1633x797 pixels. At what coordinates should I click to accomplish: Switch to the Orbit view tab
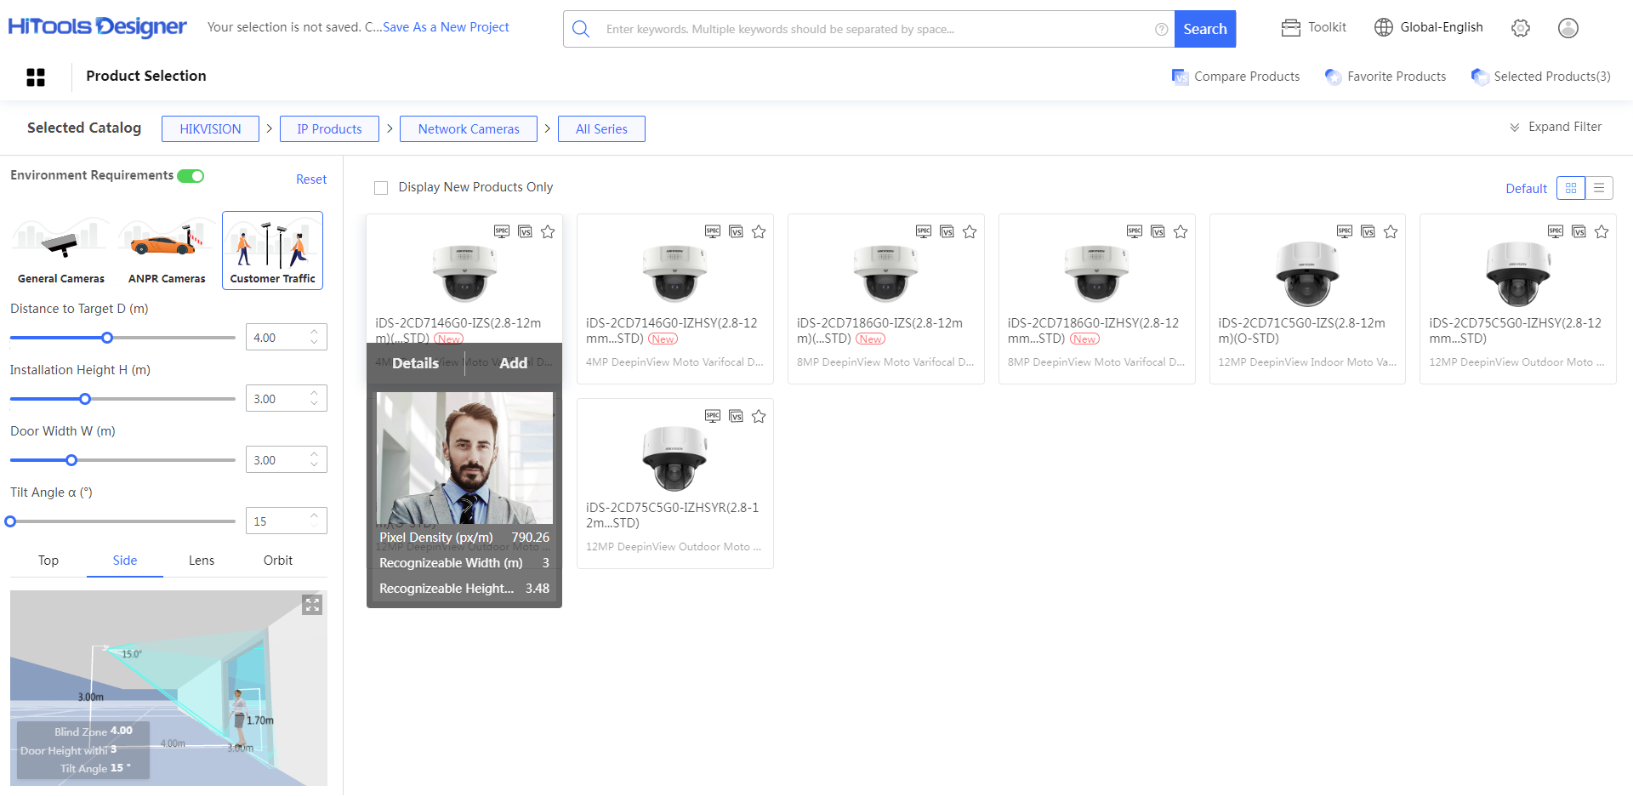278,561
